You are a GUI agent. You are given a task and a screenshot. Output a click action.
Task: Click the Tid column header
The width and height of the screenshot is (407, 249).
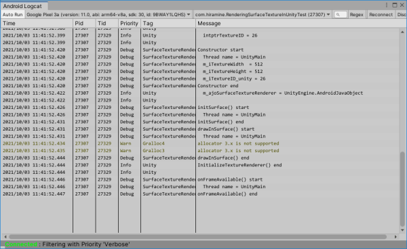106,23
